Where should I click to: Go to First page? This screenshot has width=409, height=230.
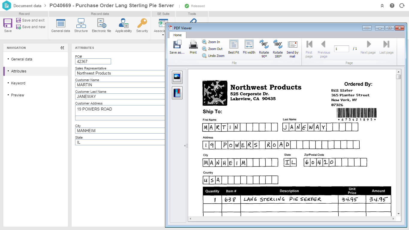click(309, 49)
